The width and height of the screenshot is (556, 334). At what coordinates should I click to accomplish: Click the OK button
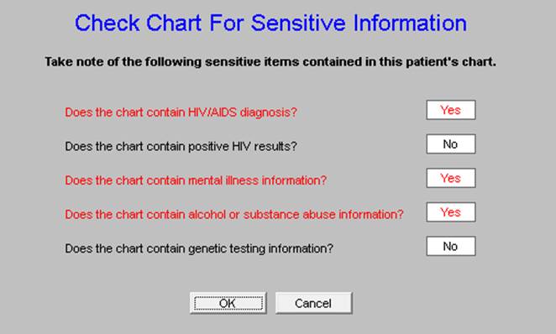pos(228,303)
